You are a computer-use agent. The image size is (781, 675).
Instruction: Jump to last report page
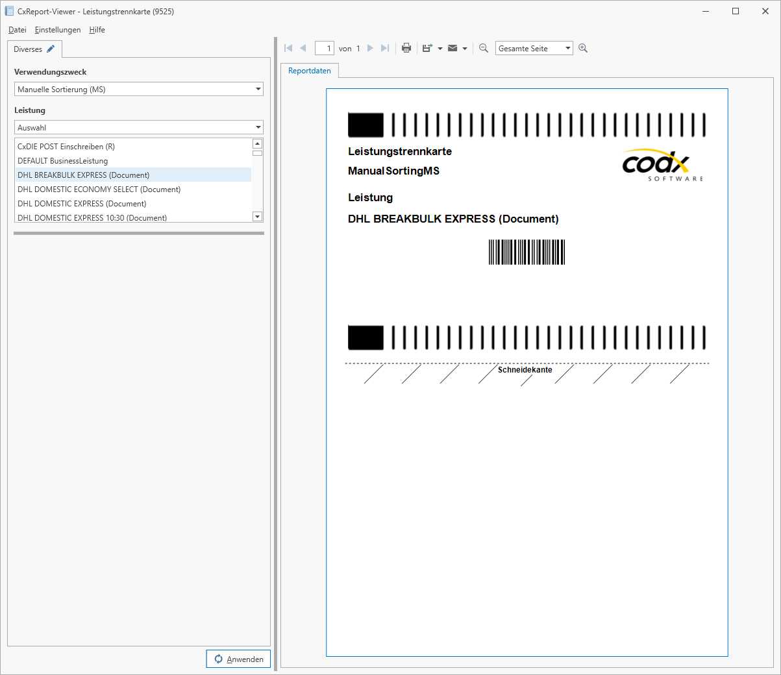point(385,48)
